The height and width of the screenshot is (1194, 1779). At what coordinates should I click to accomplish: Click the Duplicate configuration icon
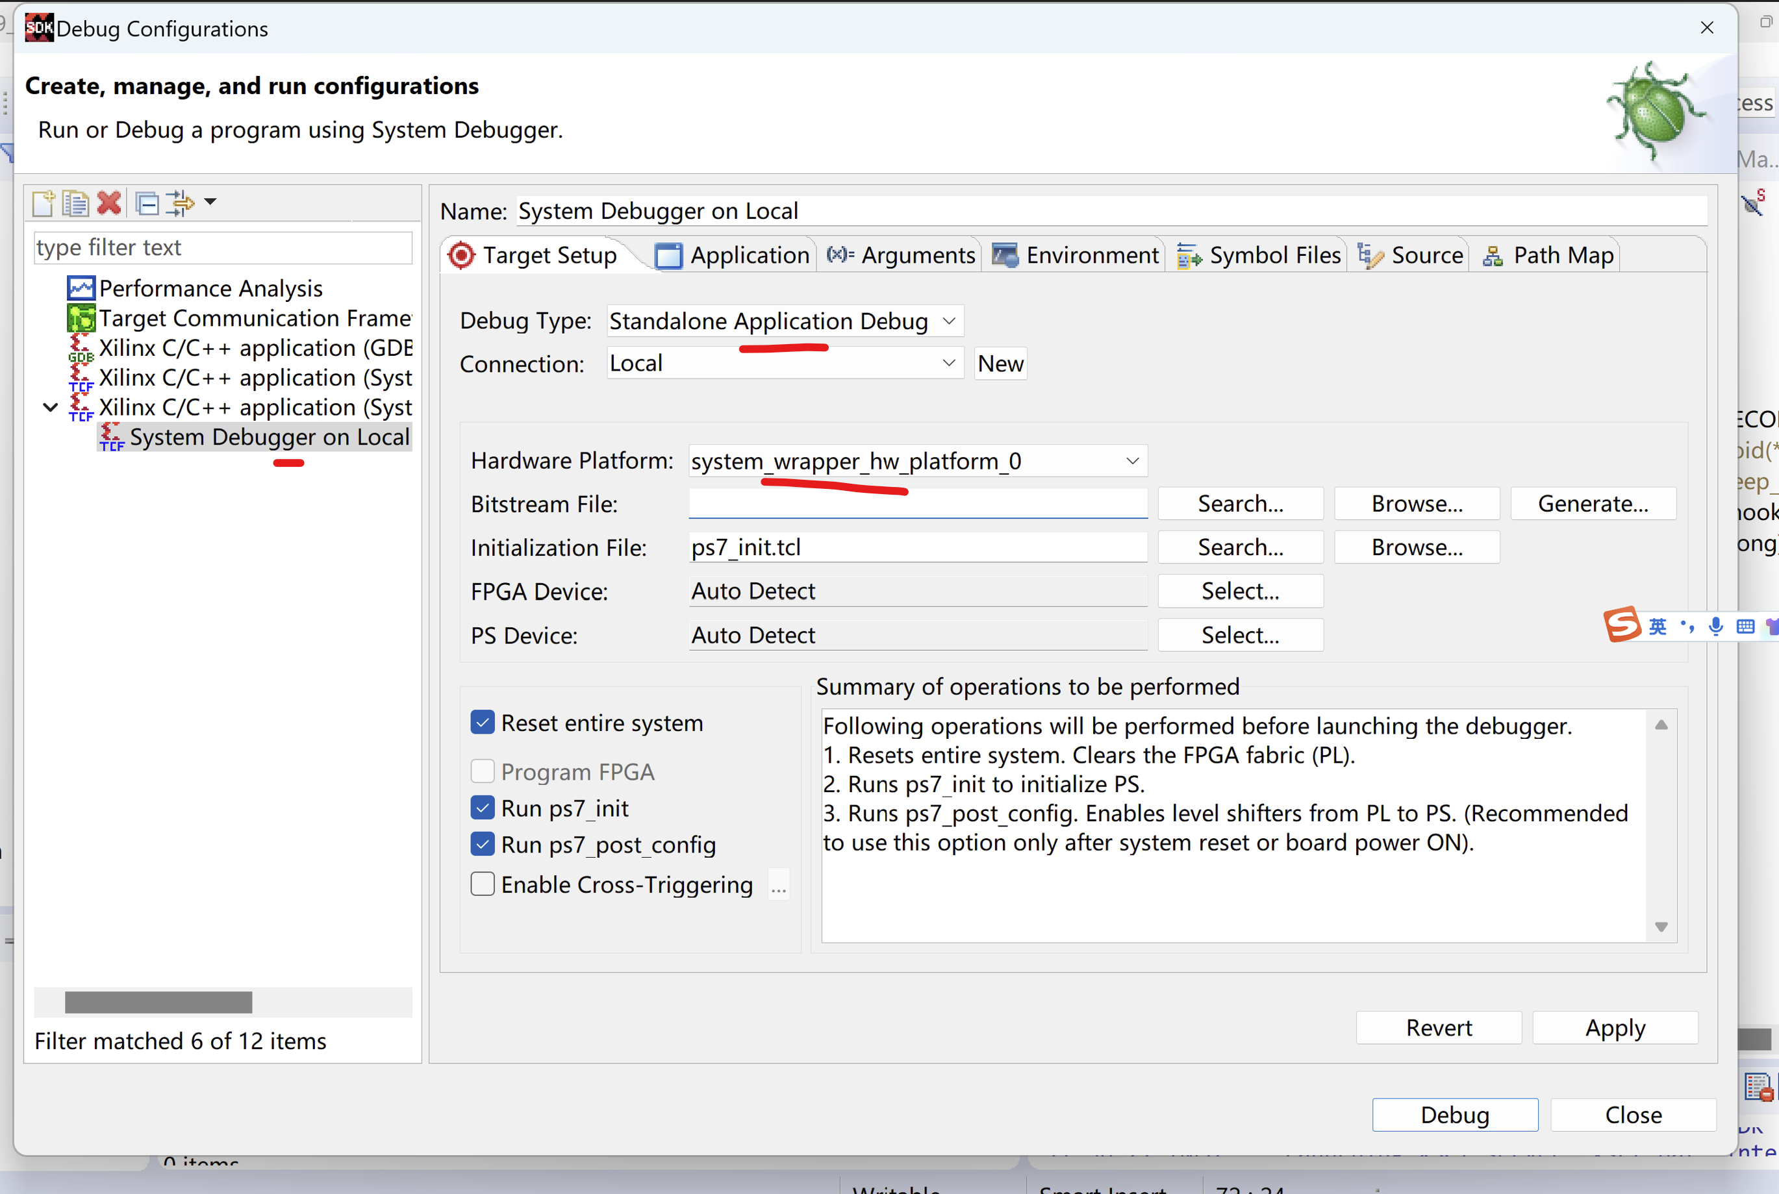(x=75, y=203)
